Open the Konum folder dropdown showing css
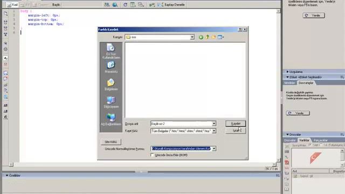The width and height of the screenshot is (345, 194). click(192, 37)
